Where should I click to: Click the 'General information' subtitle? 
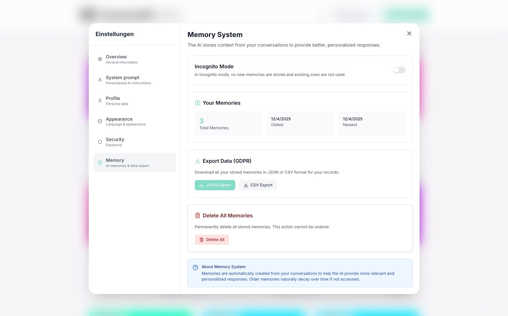[122, 63]
